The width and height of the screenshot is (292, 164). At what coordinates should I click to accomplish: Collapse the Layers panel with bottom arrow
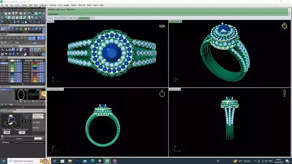[x=23, y=84]
